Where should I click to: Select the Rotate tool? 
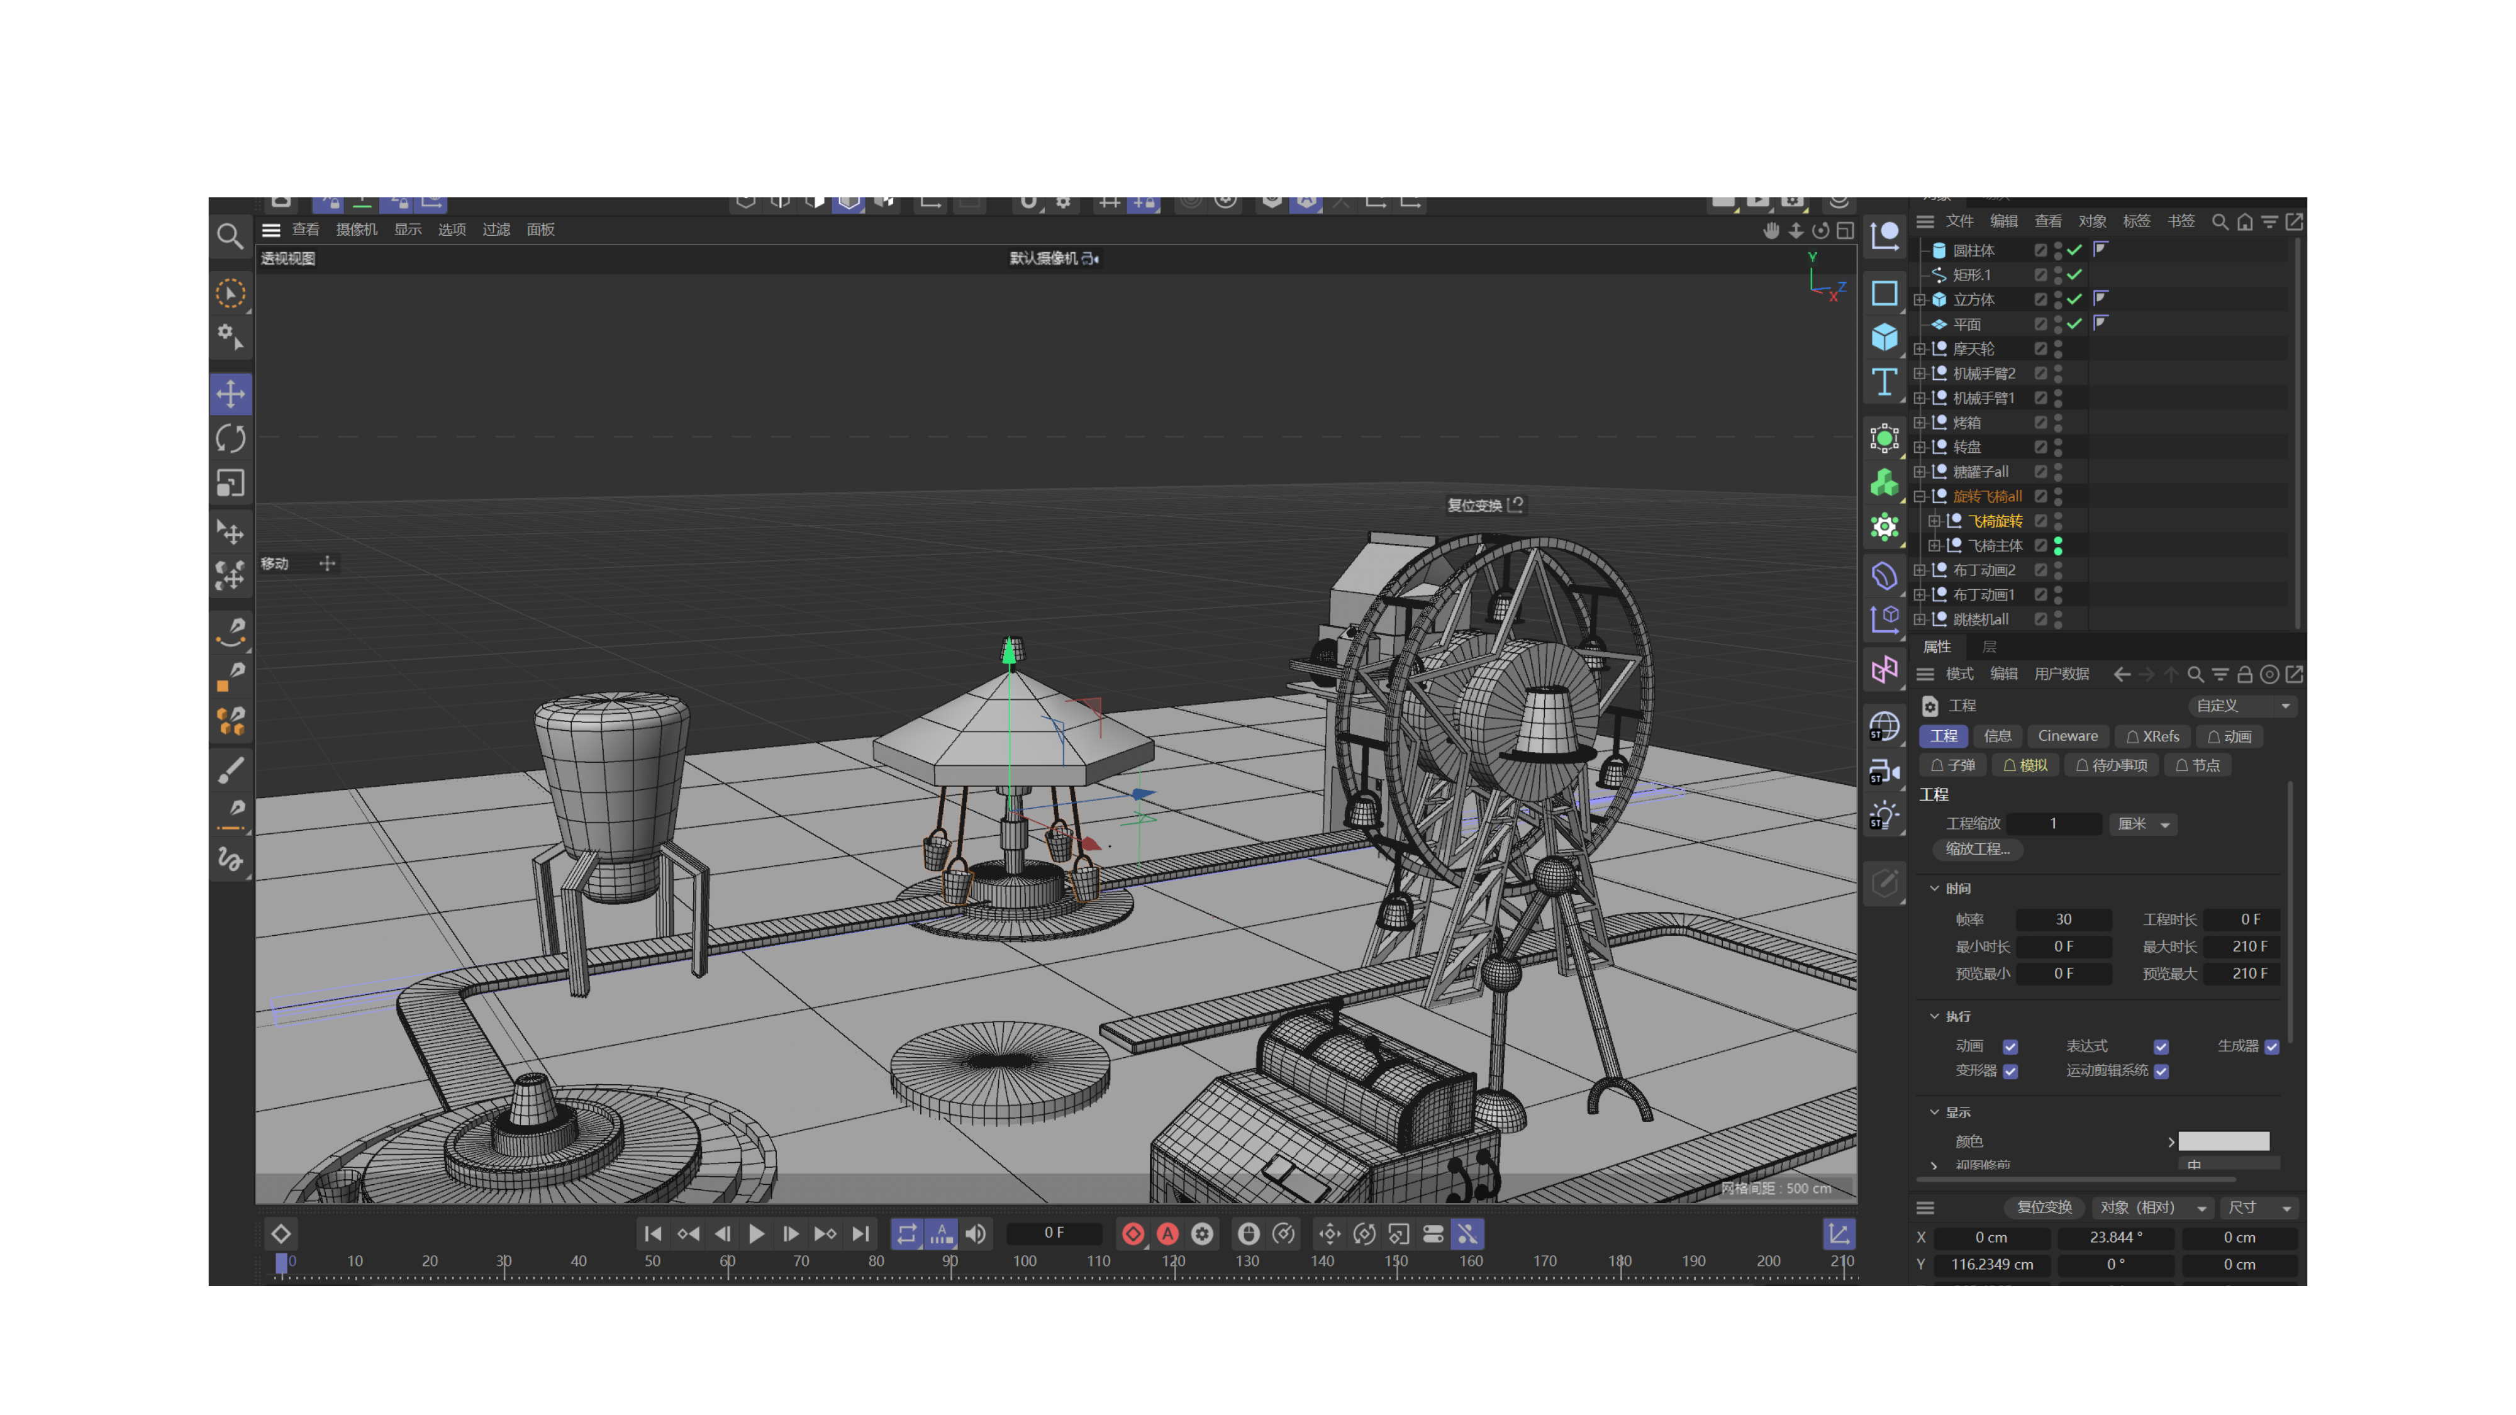point(230,438)
